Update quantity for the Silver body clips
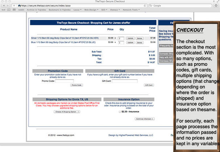The height and width of the screenshot is (152, 220). (130, 38)
